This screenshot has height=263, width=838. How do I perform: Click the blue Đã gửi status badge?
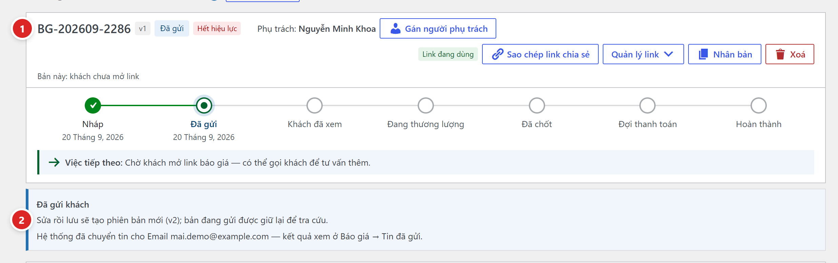tap(172, 28)
